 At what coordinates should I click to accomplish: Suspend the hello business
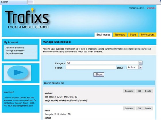pyautogui.click(x=129, y=108)
